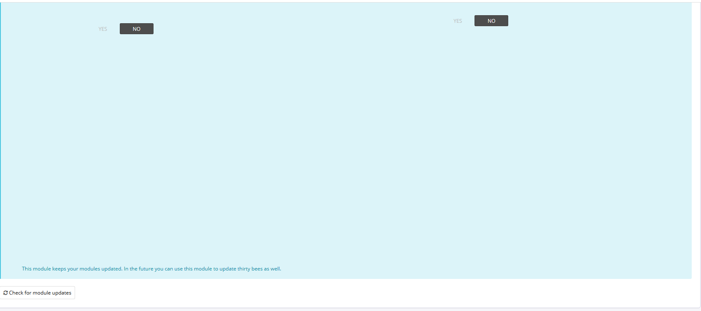Click the white area right of the update button
The width and height of the screenshot is (701, 311).
pos(337,293)
